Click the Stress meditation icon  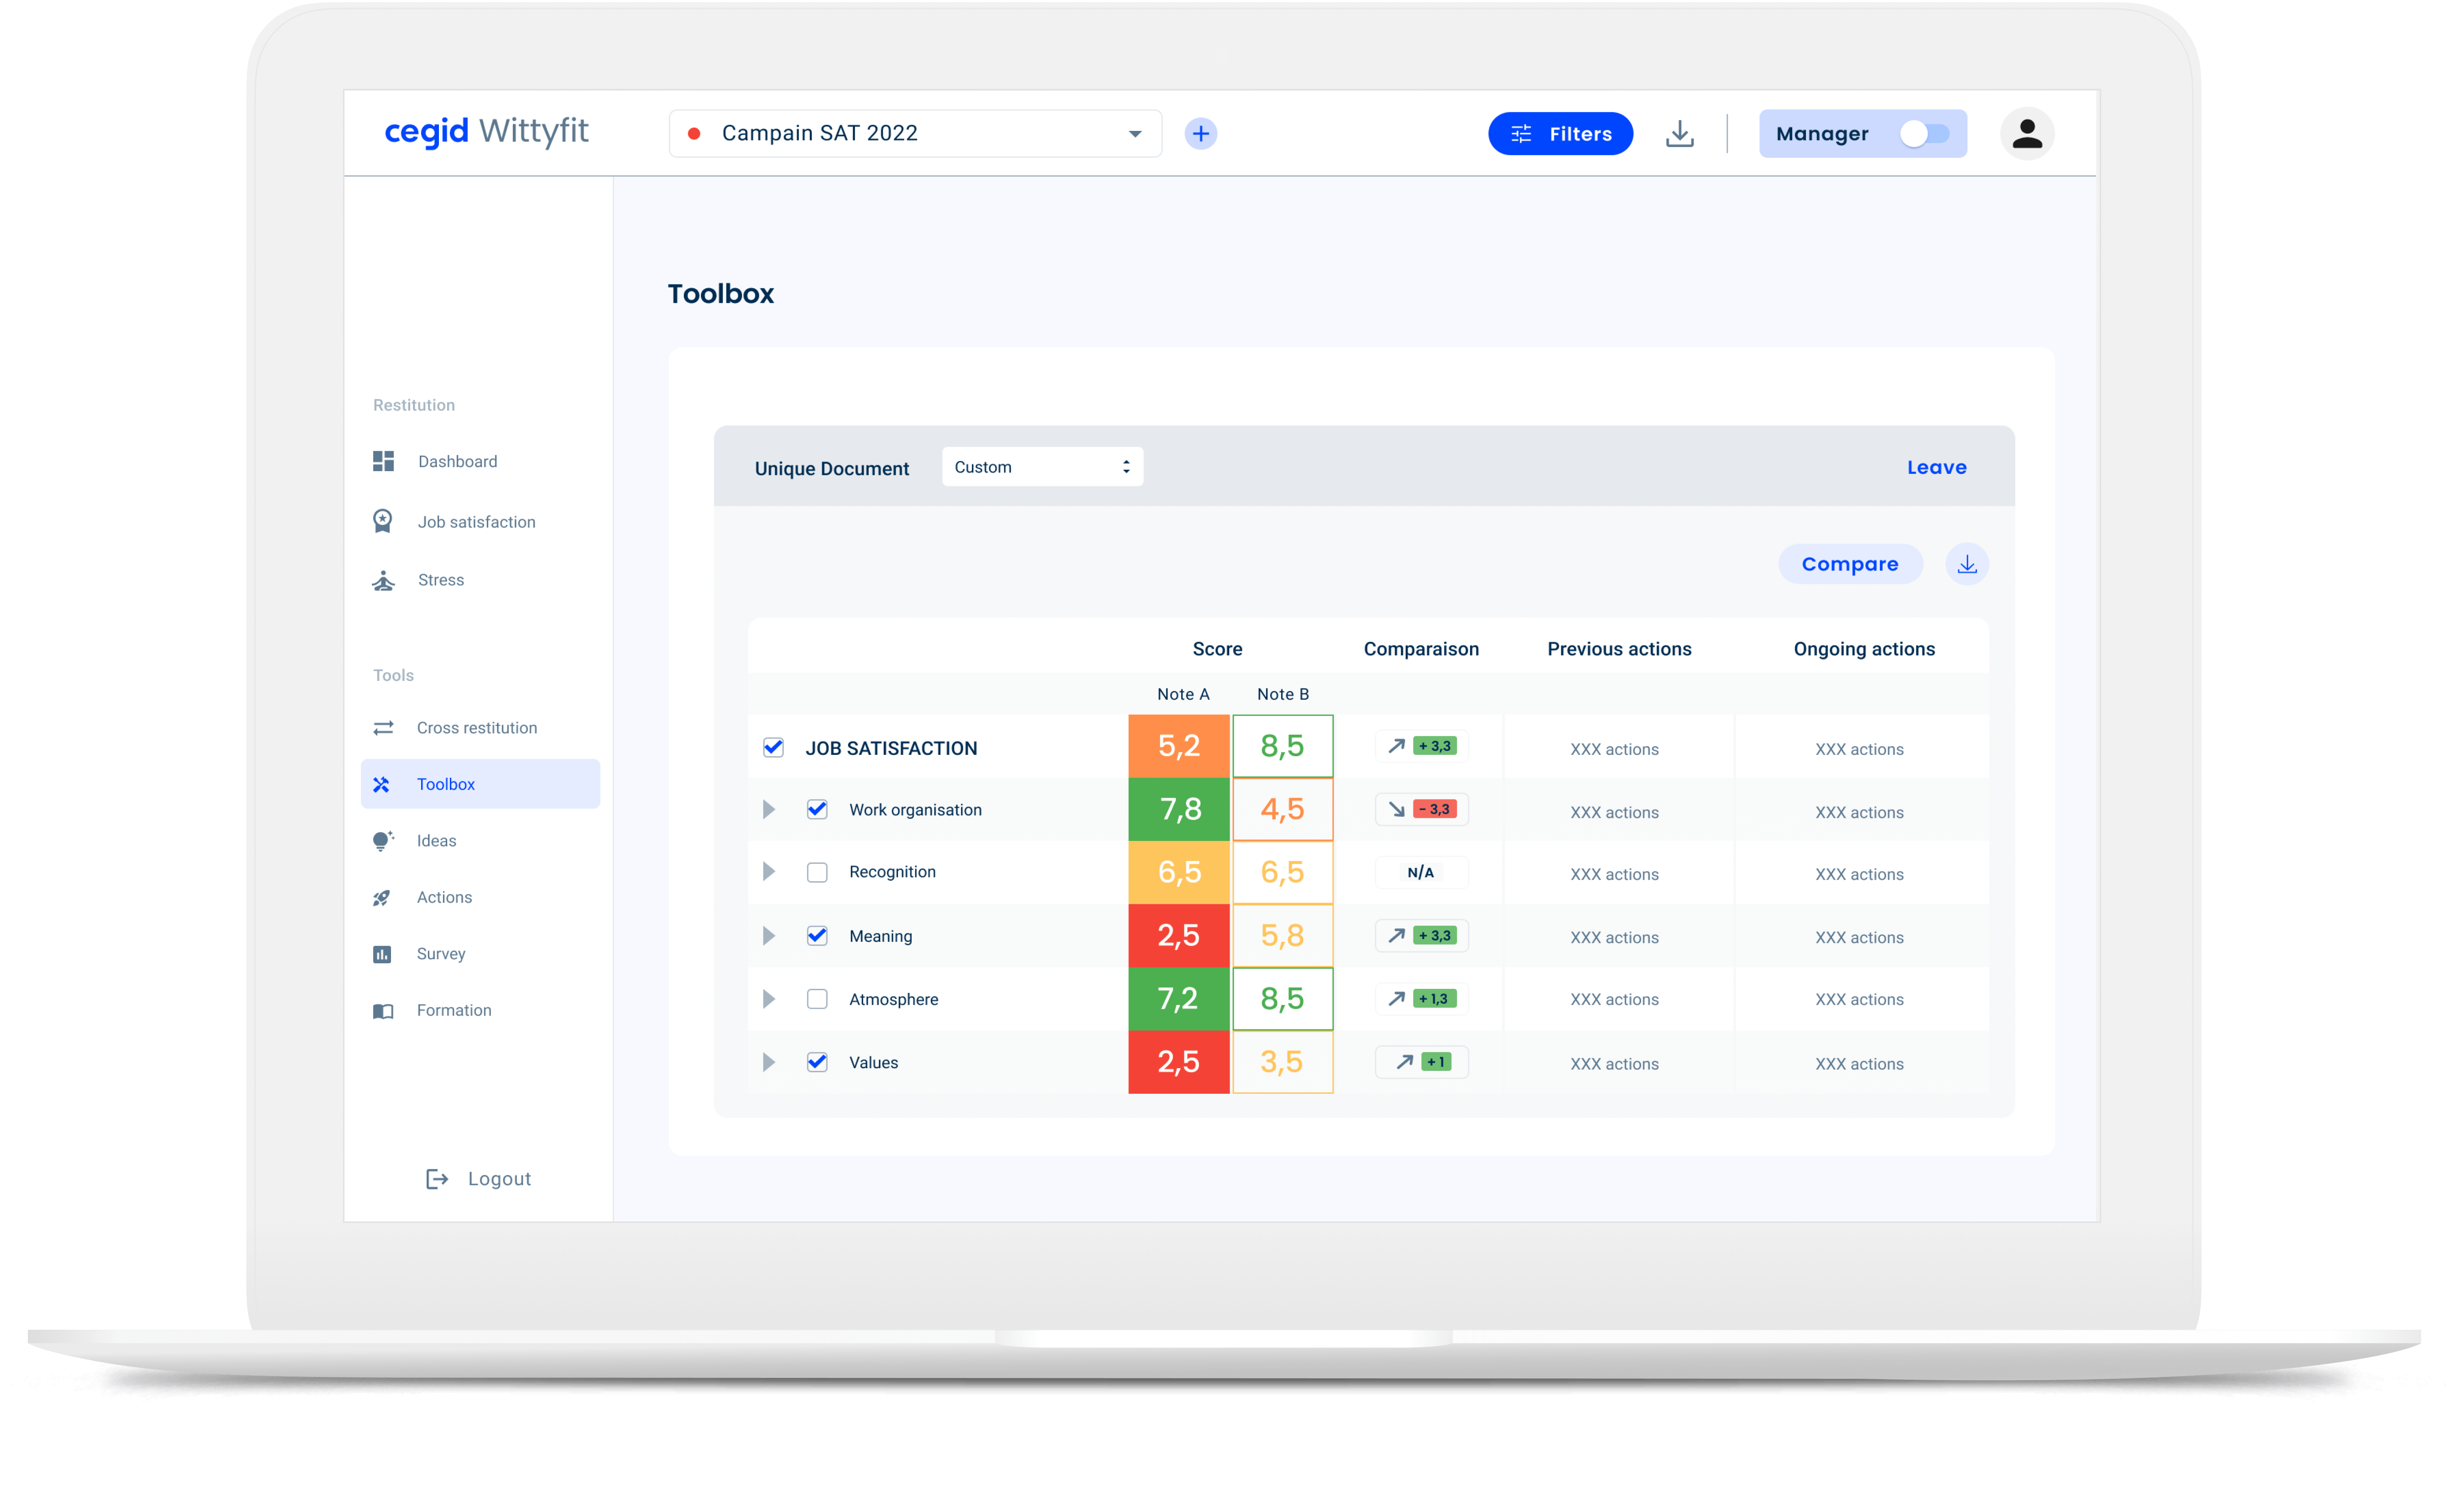(383, 580)
